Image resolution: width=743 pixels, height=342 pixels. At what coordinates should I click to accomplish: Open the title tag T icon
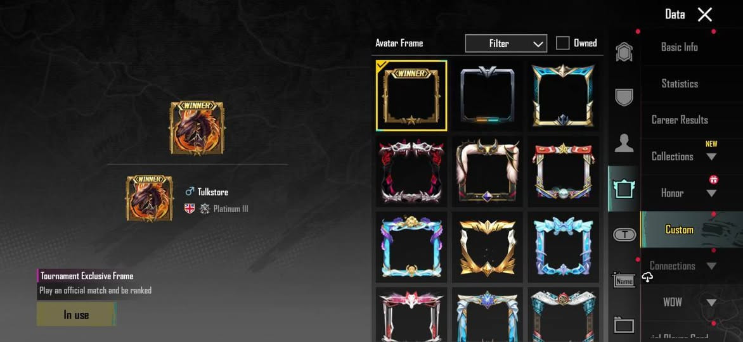(x=624, y=234)
